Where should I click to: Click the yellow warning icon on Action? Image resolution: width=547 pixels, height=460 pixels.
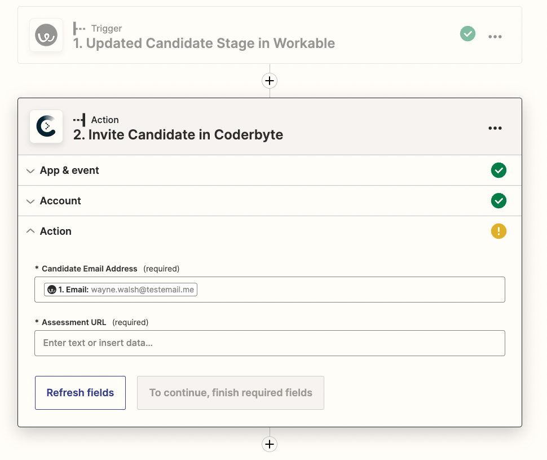[499, 231]
